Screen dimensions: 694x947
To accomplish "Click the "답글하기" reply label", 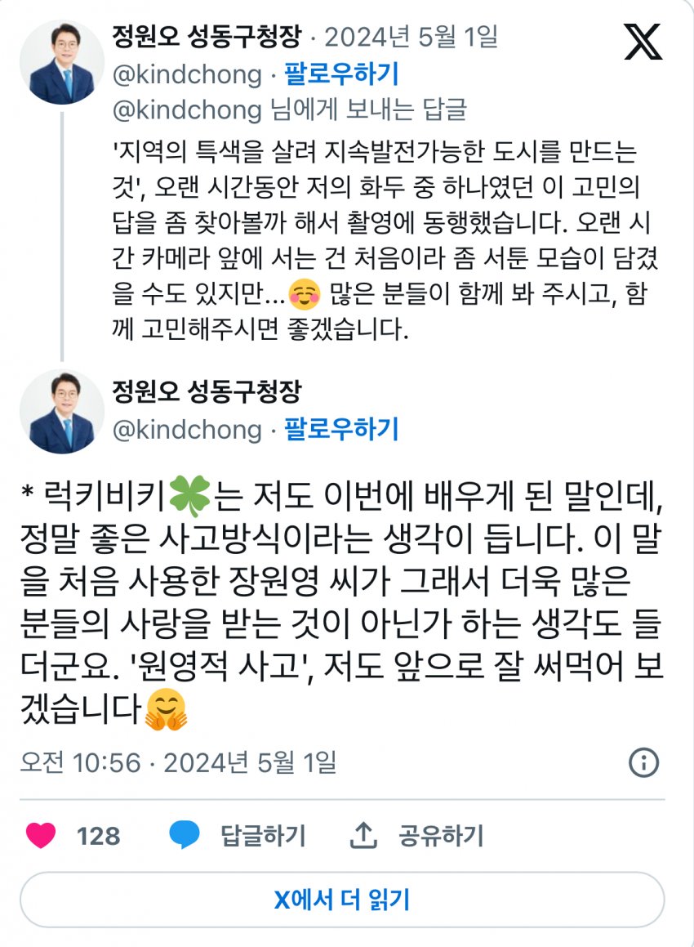I will point(263,836).
